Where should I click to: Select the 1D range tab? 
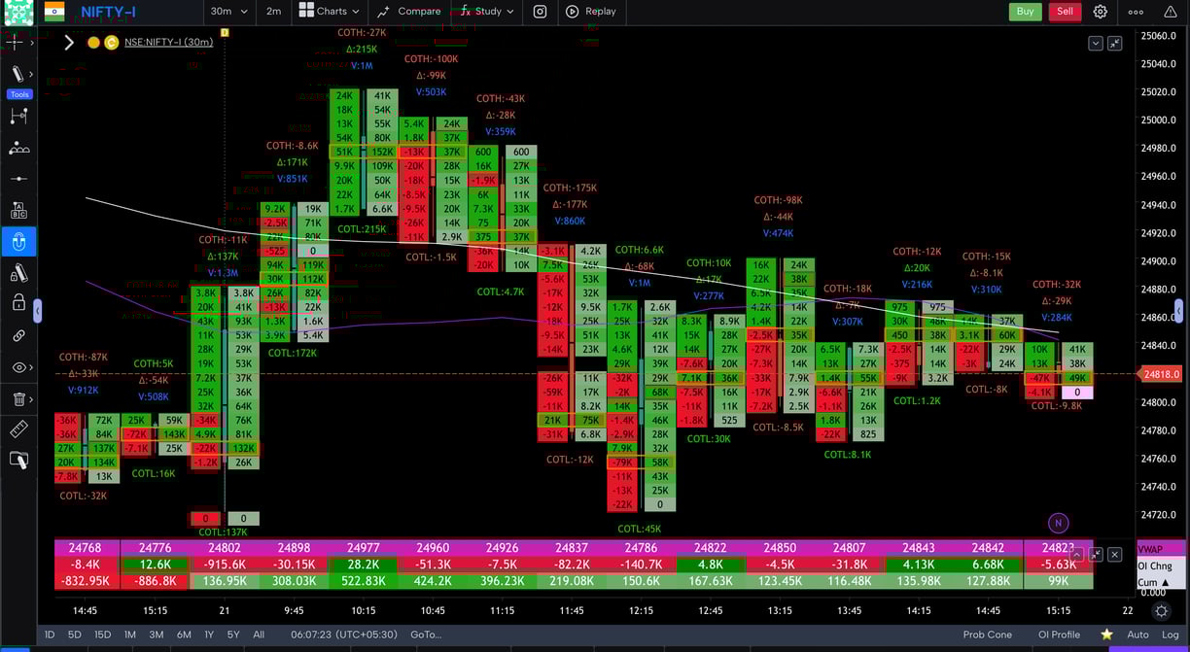click(50, 635)
